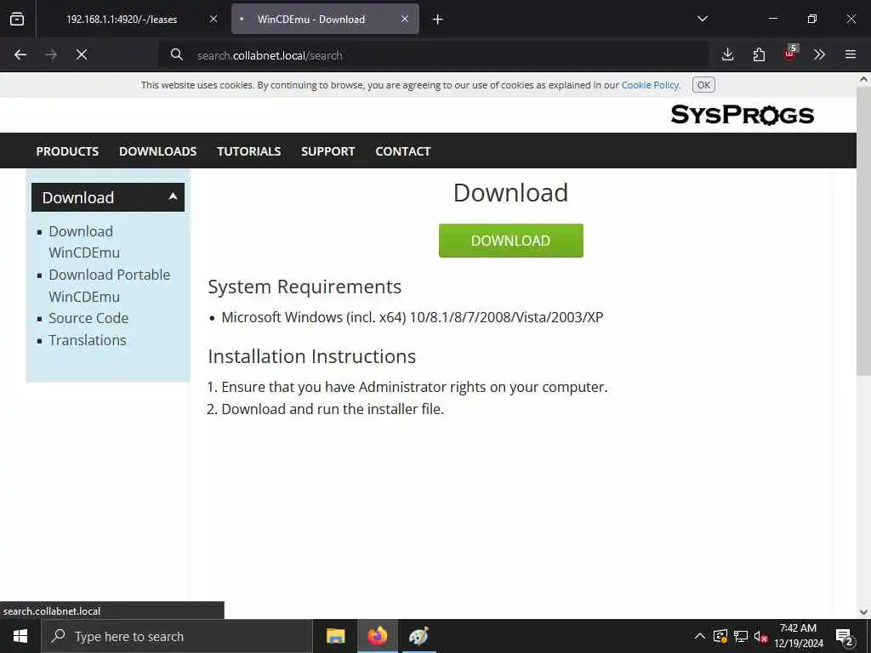The height and width of the screenshot is (653, 871).
Task: Click the muted volume tray icon
Action: (x=760, y=636)
